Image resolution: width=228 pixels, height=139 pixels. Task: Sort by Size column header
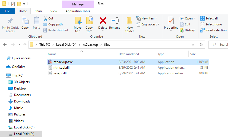193,54
